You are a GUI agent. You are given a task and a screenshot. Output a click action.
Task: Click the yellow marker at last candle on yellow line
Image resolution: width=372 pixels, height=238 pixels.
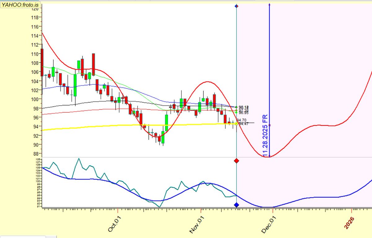coord(237,124)
